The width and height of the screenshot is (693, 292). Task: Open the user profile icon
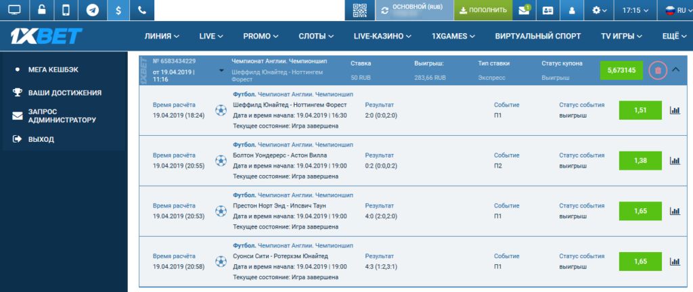coord(572,10)
